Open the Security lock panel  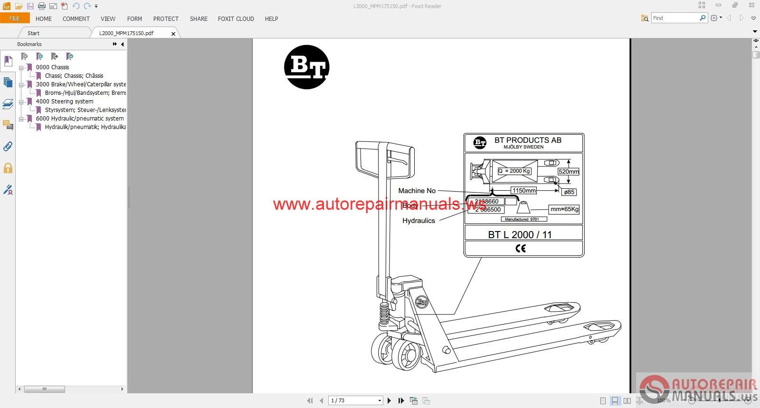8,168
